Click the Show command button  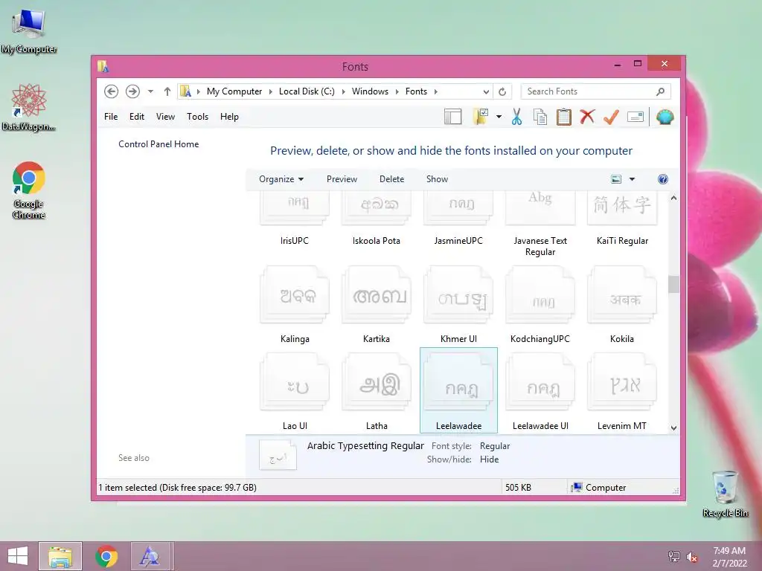pyautogui.click(x=437, y=179)
